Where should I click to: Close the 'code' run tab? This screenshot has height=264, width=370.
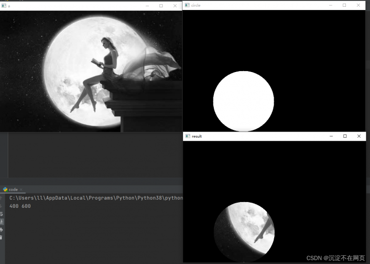pos(21,190)
